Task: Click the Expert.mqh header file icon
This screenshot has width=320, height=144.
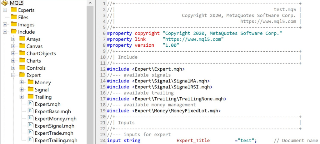Action: (30, 104)
